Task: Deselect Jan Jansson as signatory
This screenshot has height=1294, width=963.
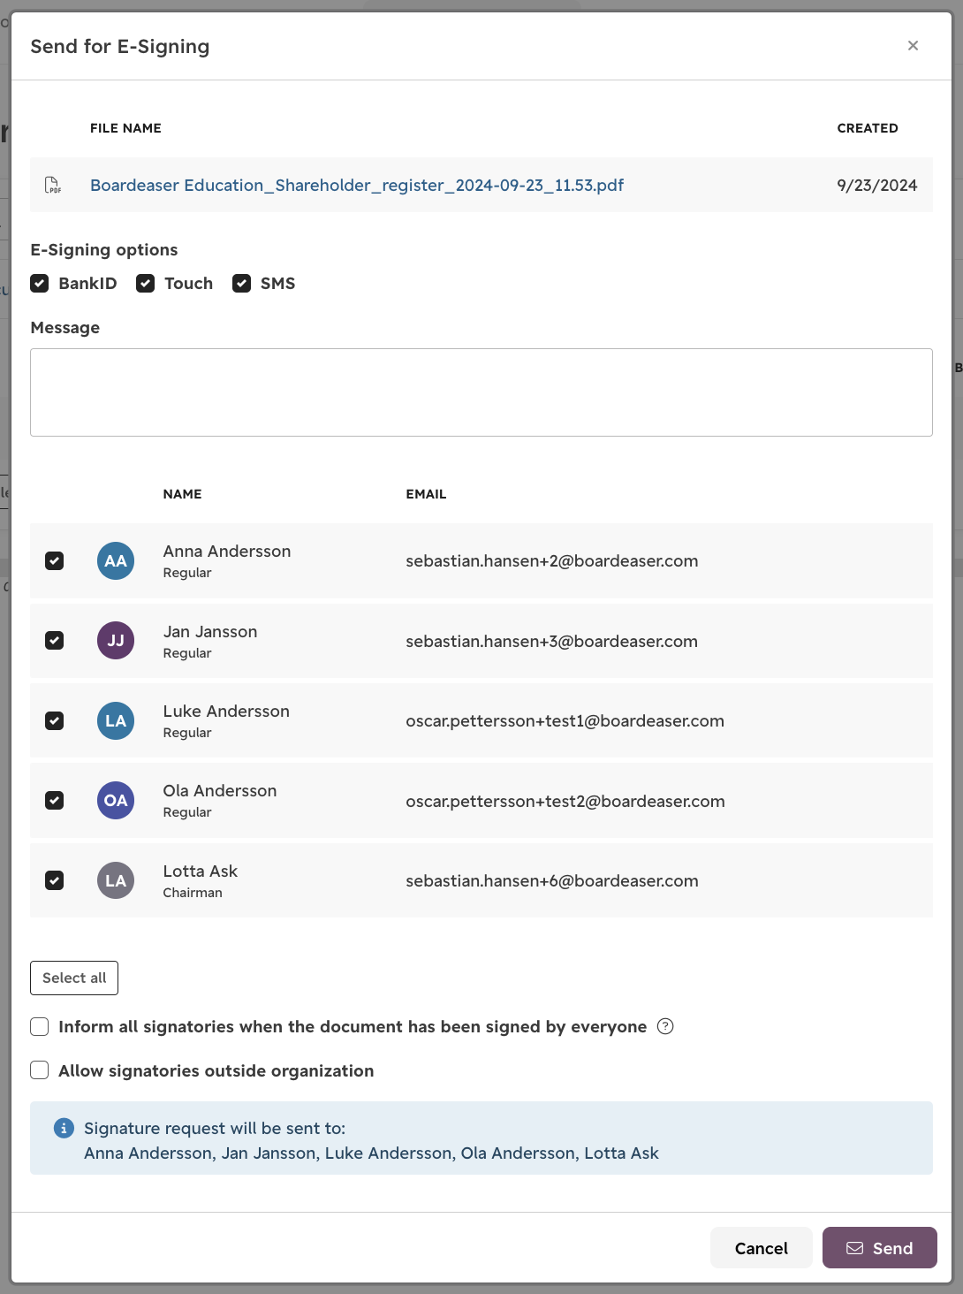Action: (x=55, y=641)
